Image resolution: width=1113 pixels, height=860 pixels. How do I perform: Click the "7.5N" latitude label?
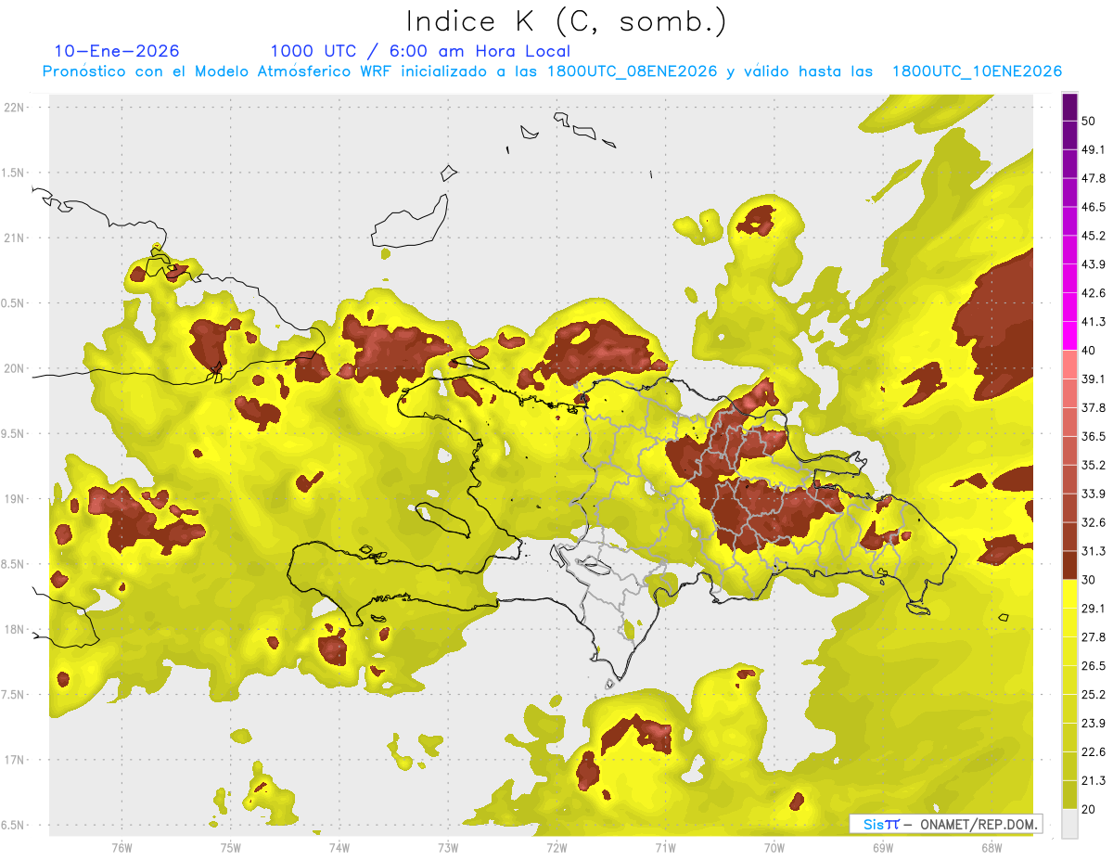[x=14, y=695]
